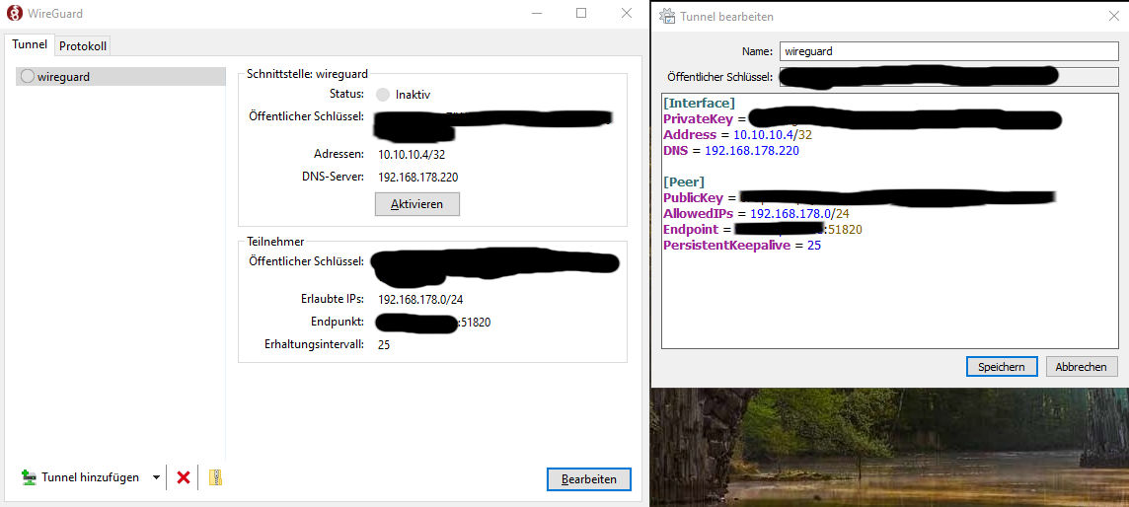This screenshot has width=1129, height=507.
Task: Click the Inaktiv status text
Action: (414, 95)
